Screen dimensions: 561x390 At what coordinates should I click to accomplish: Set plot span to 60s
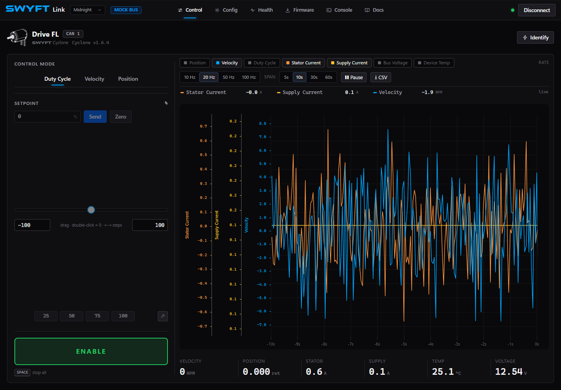tap(329, 77)
